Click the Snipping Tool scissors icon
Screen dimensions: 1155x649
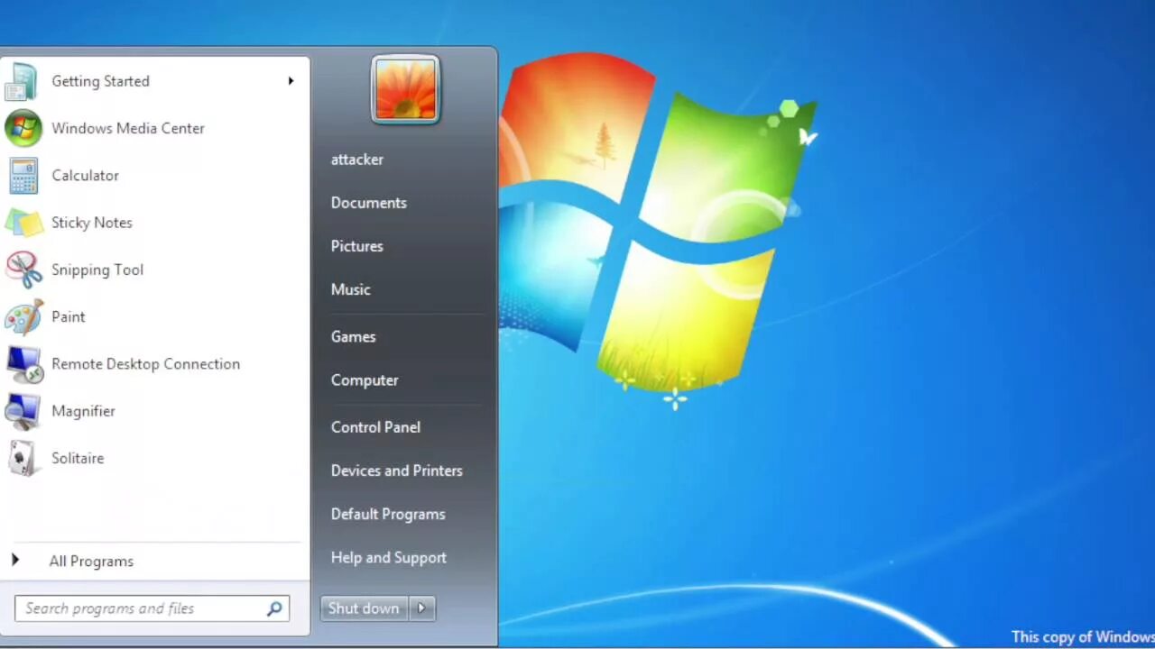(x=23, y=270)
